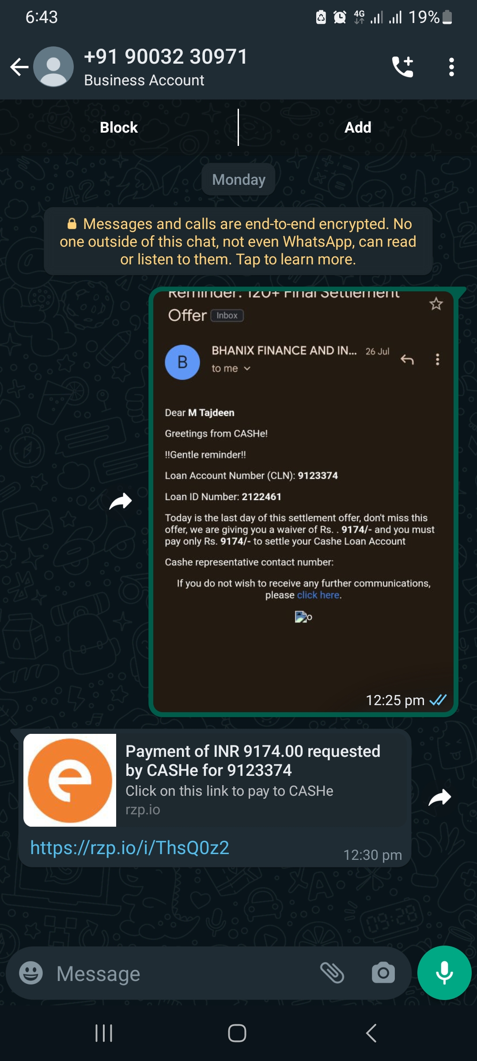Block this business account
Viewport: 477px width, 1061px height.
coord(119,127)
